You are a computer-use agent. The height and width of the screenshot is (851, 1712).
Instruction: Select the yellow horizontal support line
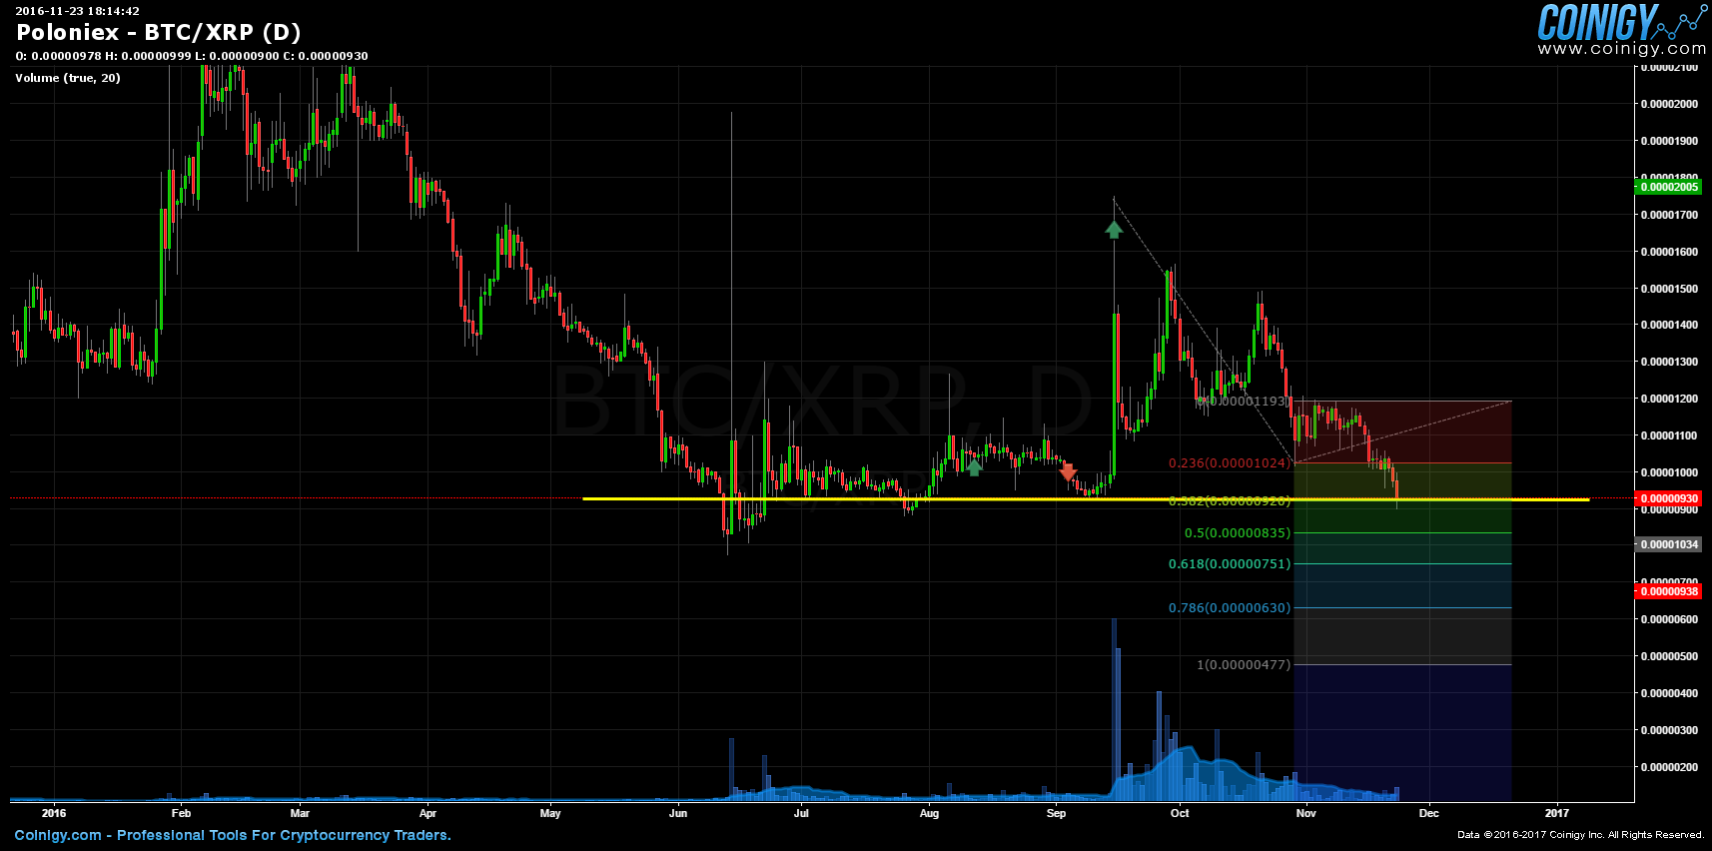pos(1086,498)
